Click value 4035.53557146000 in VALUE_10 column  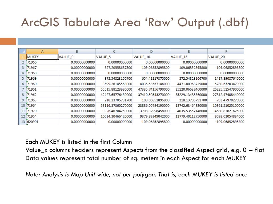click(x=151, y=84)
